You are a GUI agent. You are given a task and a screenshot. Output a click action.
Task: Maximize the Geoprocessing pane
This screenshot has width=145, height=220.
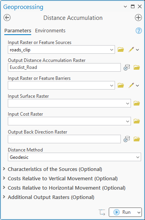click(133, 7)
